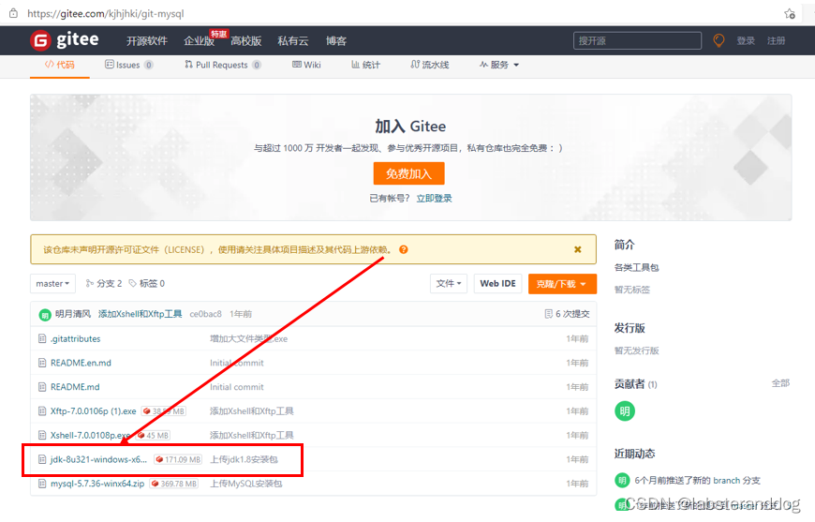
Task: Click the 注册 link
Action: pyautogui.click(x=776, y=40)
